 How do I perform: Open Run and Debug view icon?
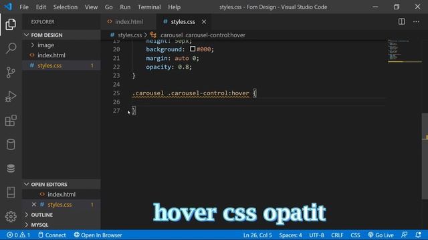(11, 97)
